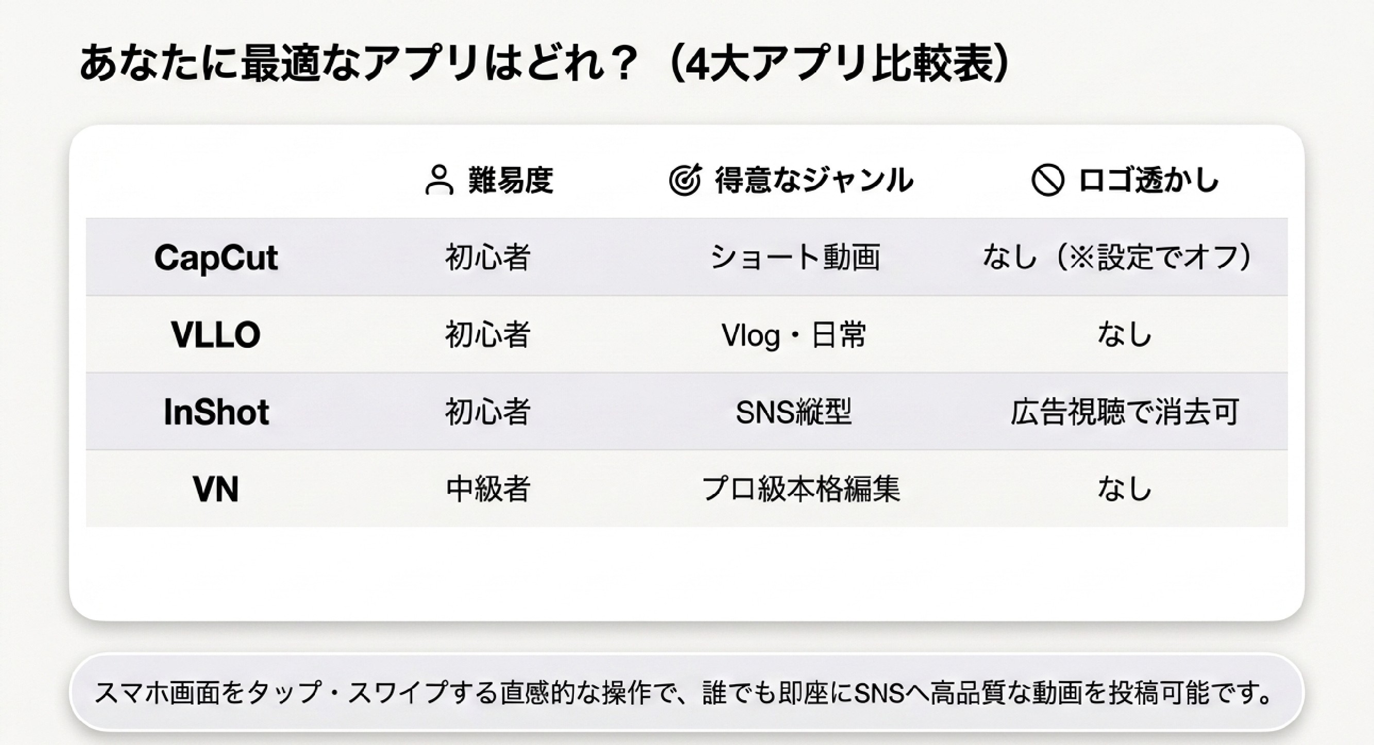The width and height of the screenshot is (1374, 745).
Task: Click the person icon beside 難易度
Action: pos(439,180)
